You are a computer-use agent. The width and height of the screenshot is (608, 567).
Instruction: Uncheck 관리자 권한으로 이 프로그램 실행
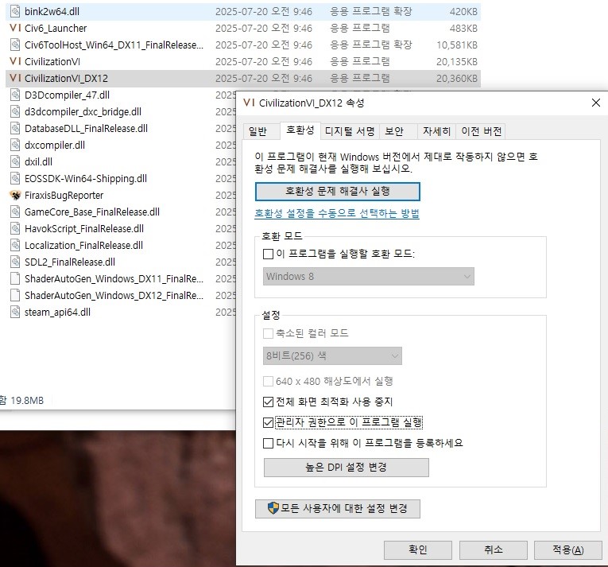(x=268, y=422)
